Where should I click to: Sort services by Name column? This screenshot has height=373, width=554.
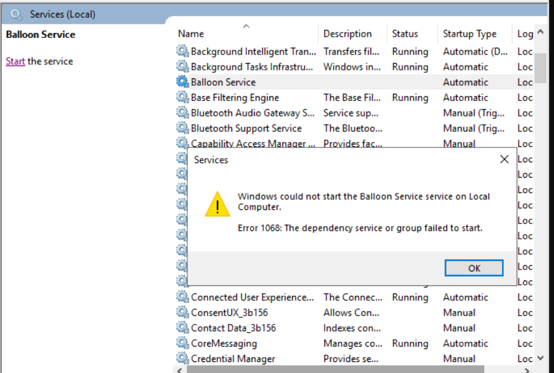click(x=191, y=34)
